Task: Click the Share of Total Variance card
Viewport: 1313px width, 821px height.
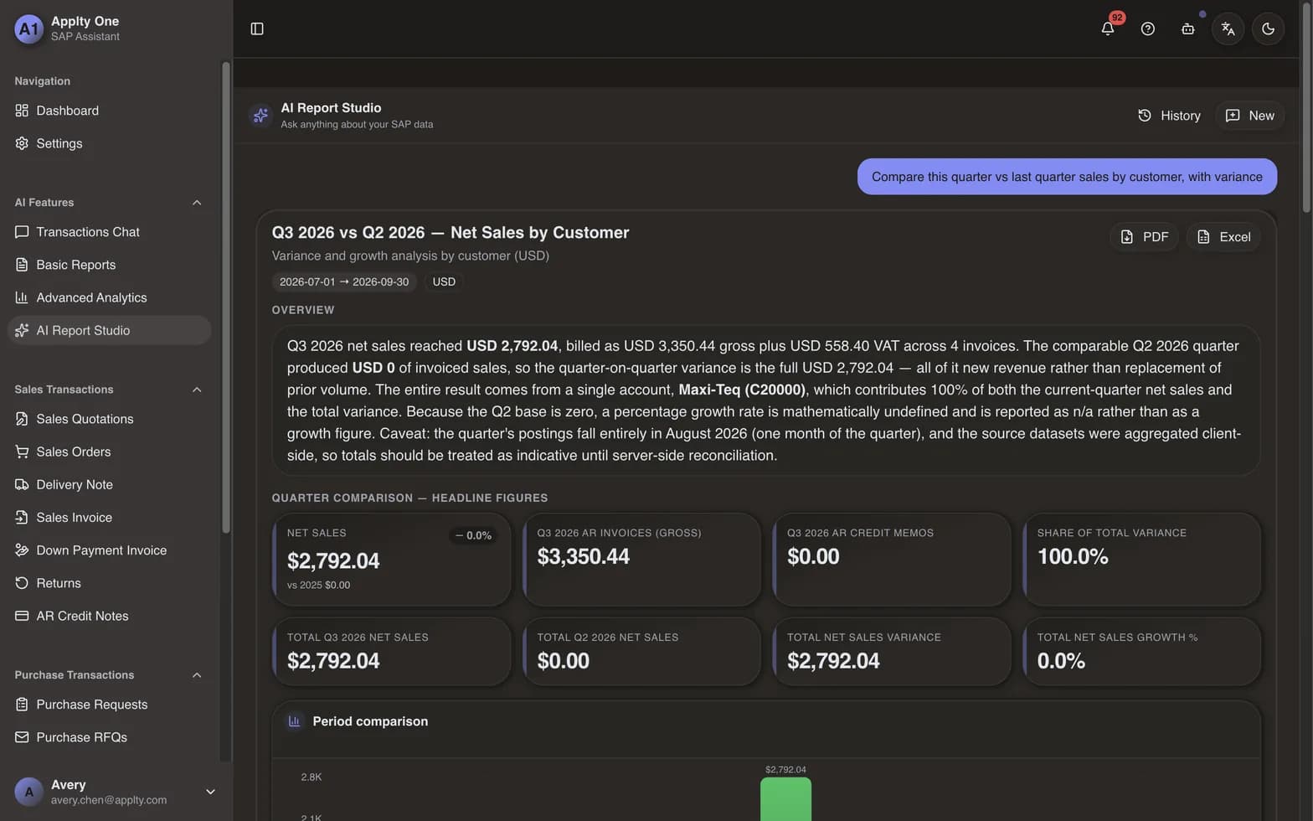Action: [1141, 560]
